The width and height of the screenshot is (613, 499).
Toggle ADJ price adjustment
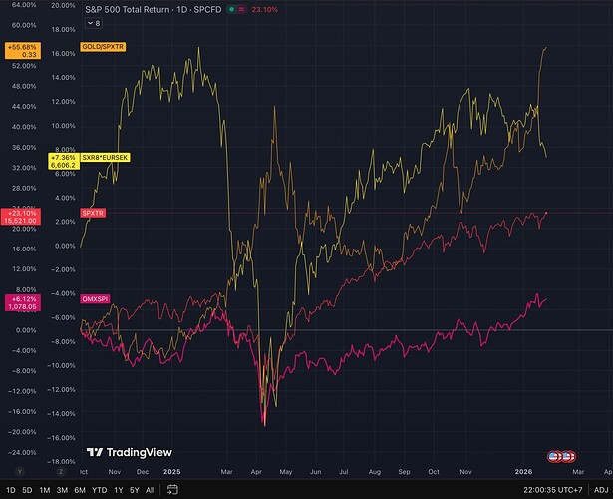pyautogui.click(x=601, y=490)
